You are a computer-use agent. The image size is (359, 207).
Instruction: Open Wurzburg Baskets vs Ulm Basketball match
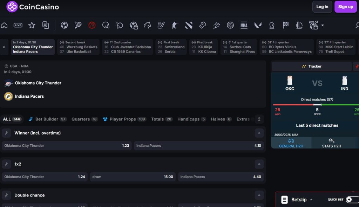click(x=78, y=47)
